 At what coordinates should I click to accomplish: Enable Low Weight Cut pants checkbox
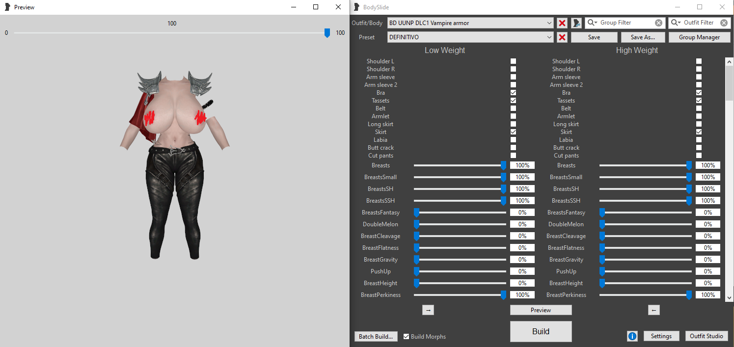(x=513, y=156)
